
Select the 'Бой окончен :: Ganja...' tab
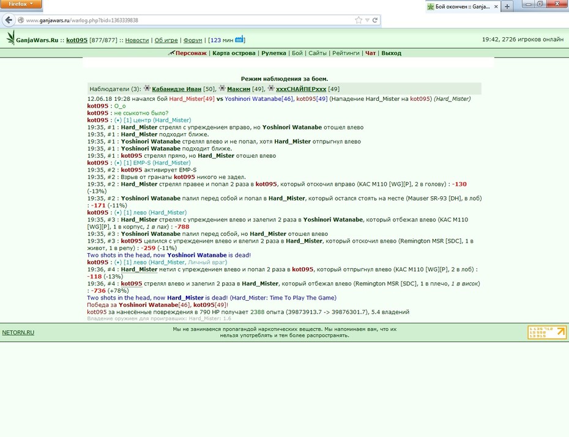pos(463,7)
